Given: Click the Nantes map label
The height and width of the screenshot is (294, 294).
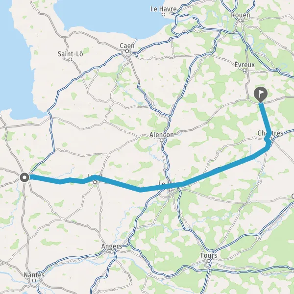Looking at the screenshot, I should pos(34,275).
